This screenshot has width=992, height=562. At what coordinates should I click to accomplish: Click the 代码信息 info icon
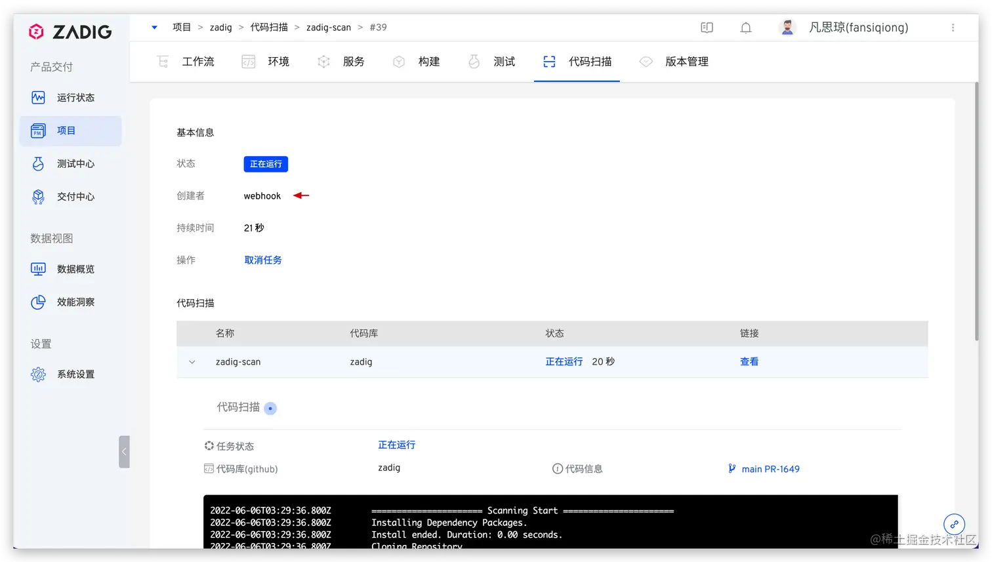[x=557, y=468]
